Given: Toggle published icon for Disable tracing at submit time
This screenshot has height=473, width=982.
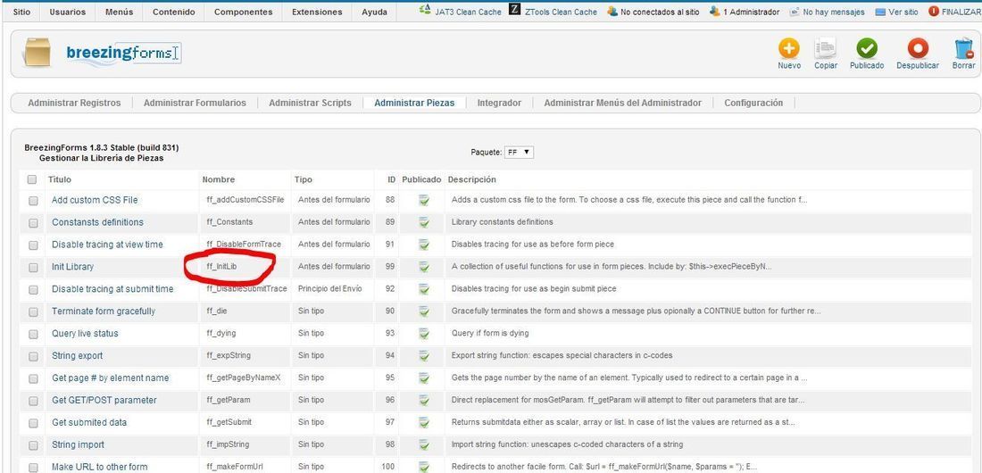Looking at the screenshot, I should click(424, 289).
